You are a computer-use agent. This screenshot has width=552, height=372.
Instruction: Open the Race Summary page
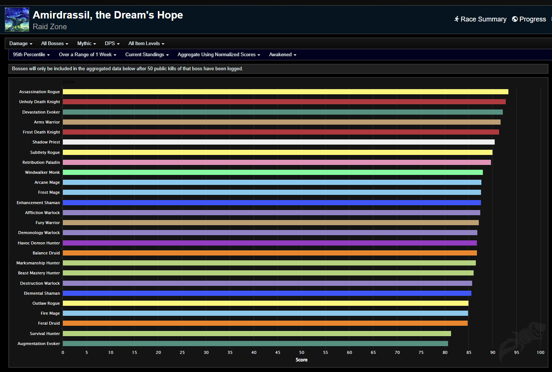[480, 19]
